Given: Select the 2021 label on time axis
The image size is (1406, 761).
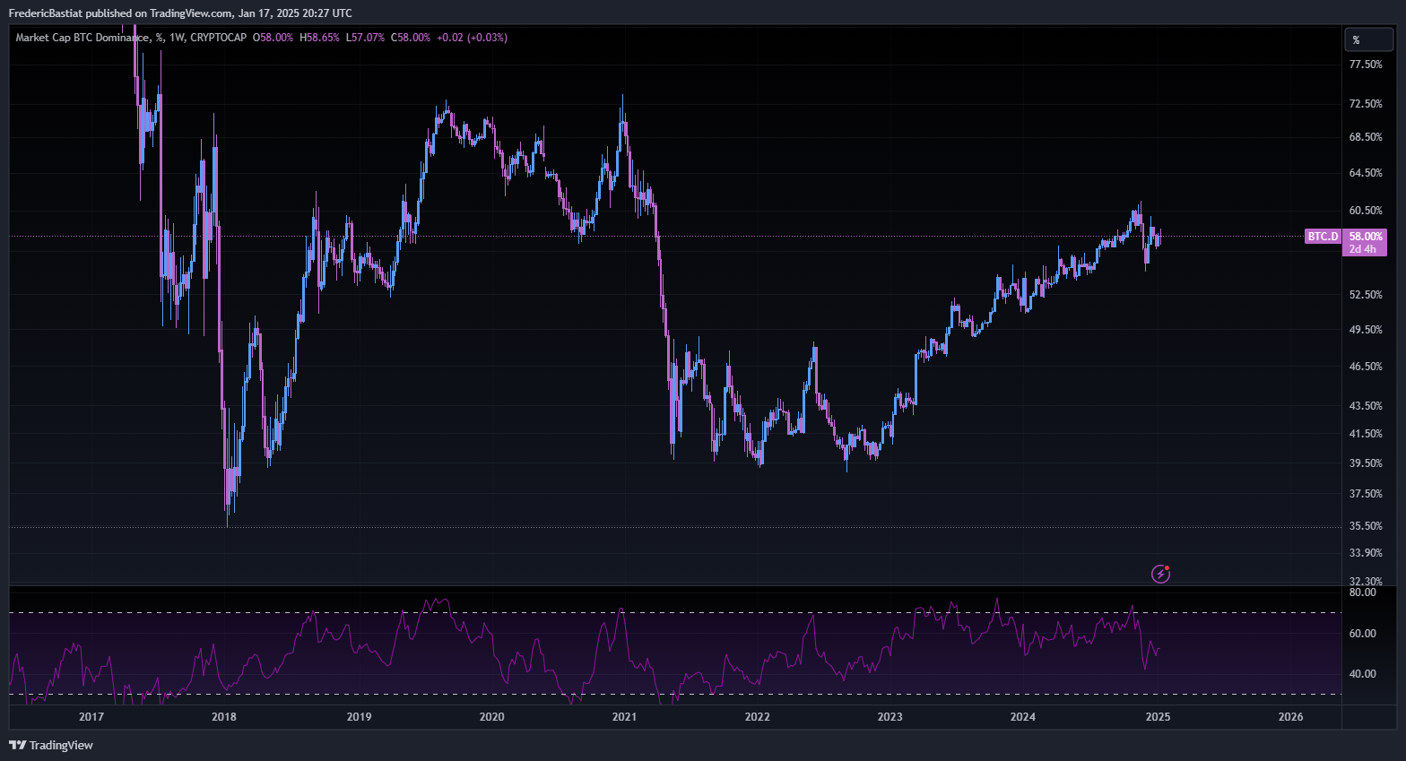Looking at the screenshot, I should click(624, 716).
